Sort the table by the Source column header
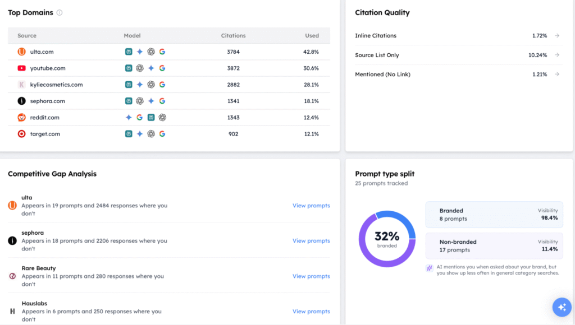The width and height of the screenshot is (575, 325). click(x=27, y=35)
